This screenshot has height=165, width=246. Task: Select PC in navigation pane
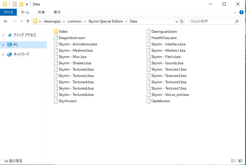point(16,45)
